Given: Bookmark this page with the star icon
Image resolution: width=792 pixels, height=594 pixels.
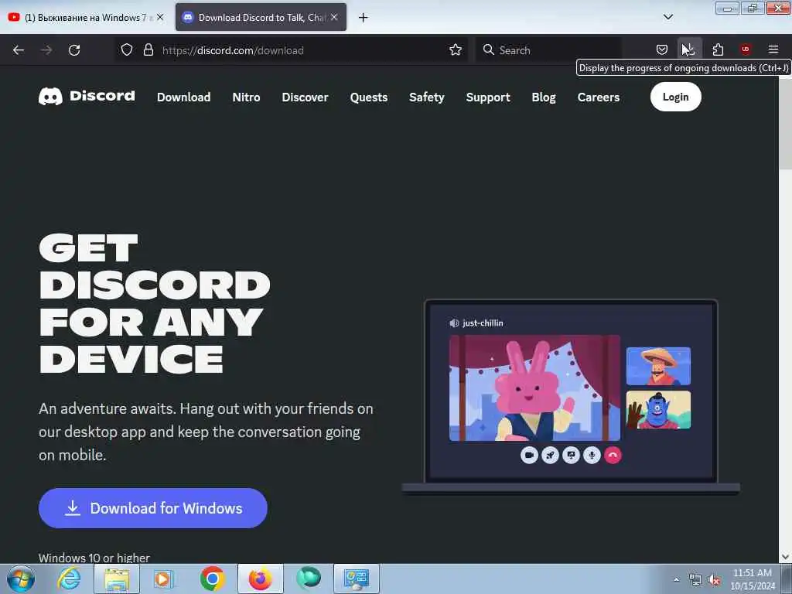Looking at the screenshot, I should (x=456, y=50).
